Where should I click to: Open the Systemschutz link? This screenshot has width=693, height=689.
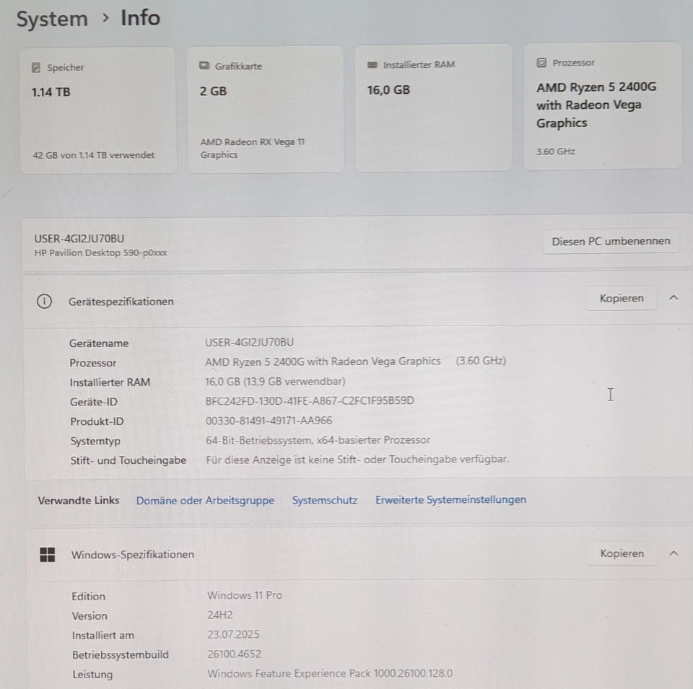(x=325, y=500)
